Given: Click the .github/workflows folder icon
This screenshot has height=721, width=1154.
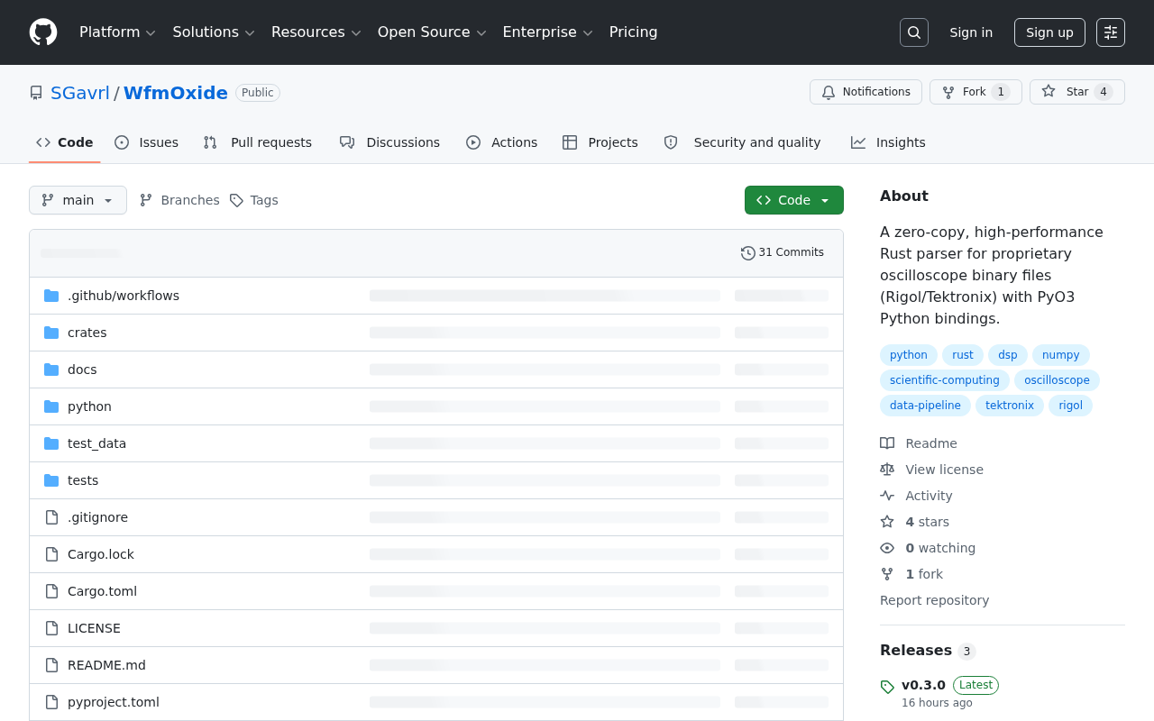Looking at the screenshot, I should click(51, 296).
